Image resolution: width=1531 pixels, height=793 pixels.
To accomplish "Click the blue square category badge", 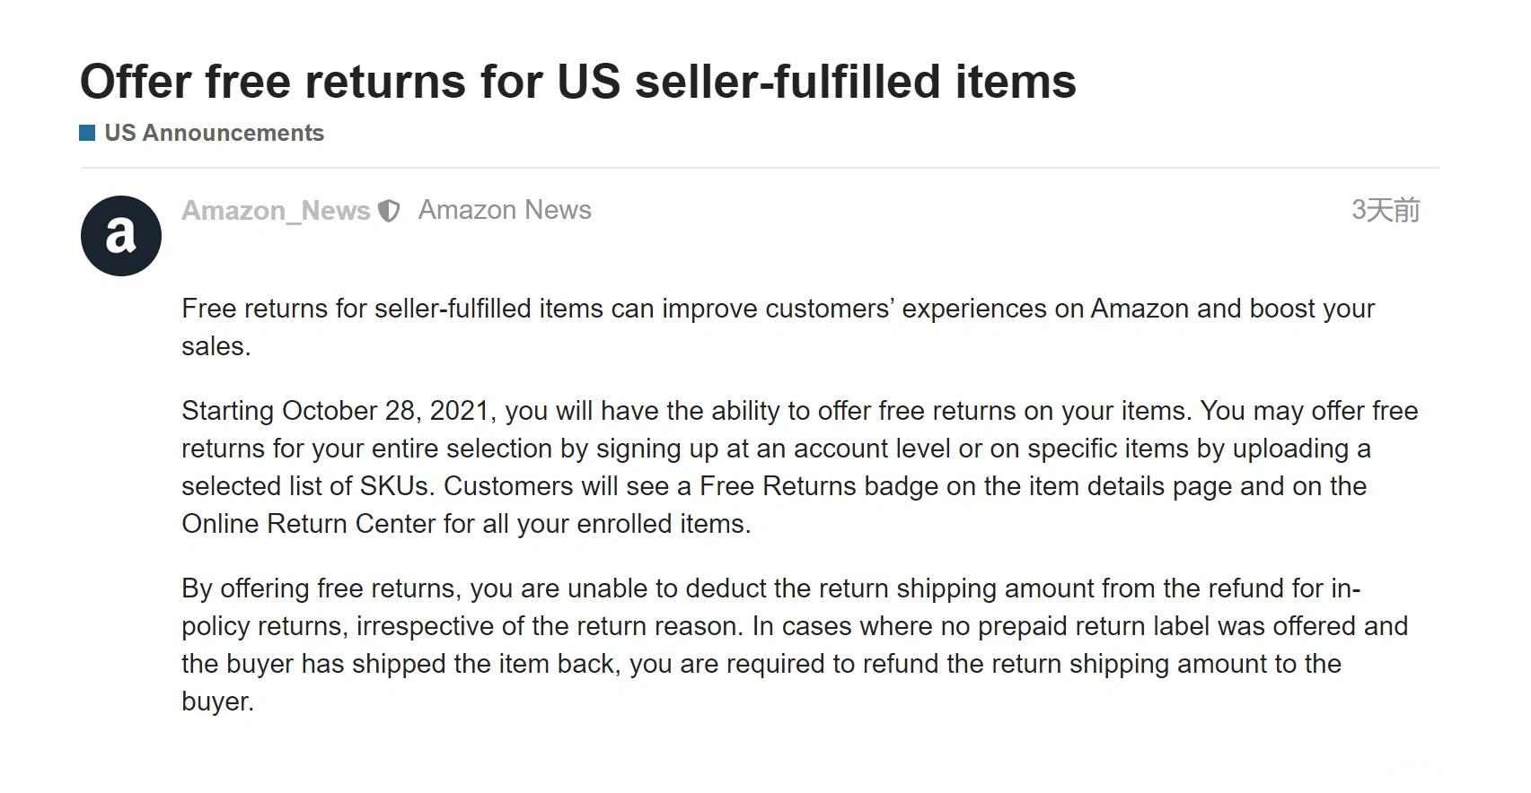I will pos(87,133).
